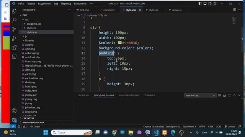Open the Выделение menu
Image resolution: width=245 pixels, height=137 pixels.
(x=44, y=3)
